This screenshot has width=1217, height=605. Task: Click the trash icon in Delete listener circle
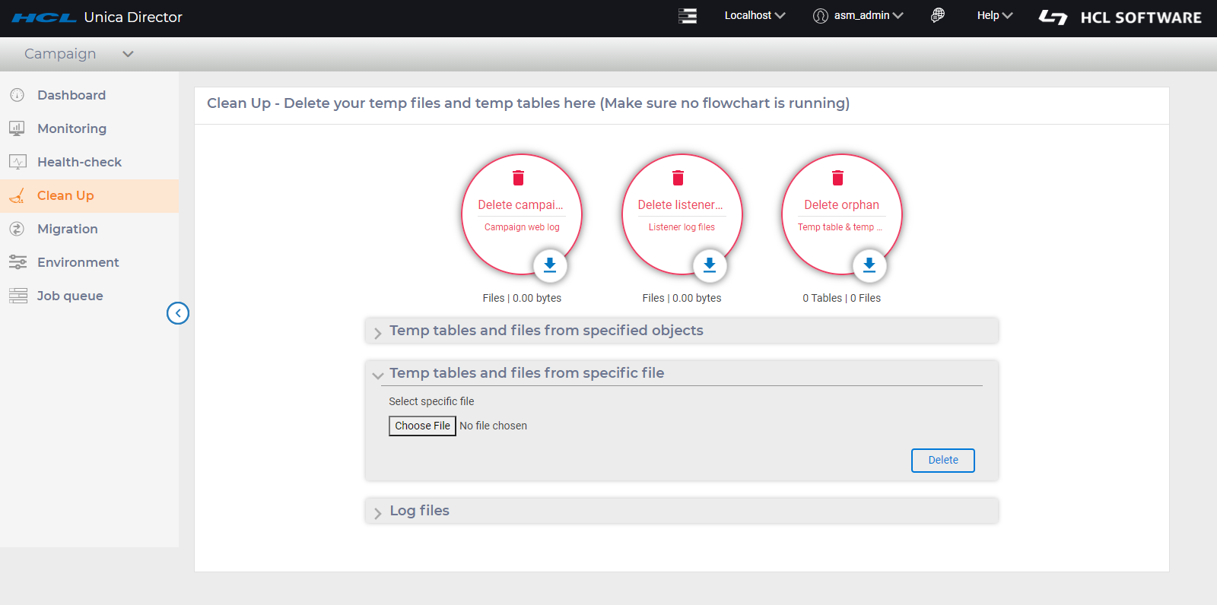tap(678, 178)
